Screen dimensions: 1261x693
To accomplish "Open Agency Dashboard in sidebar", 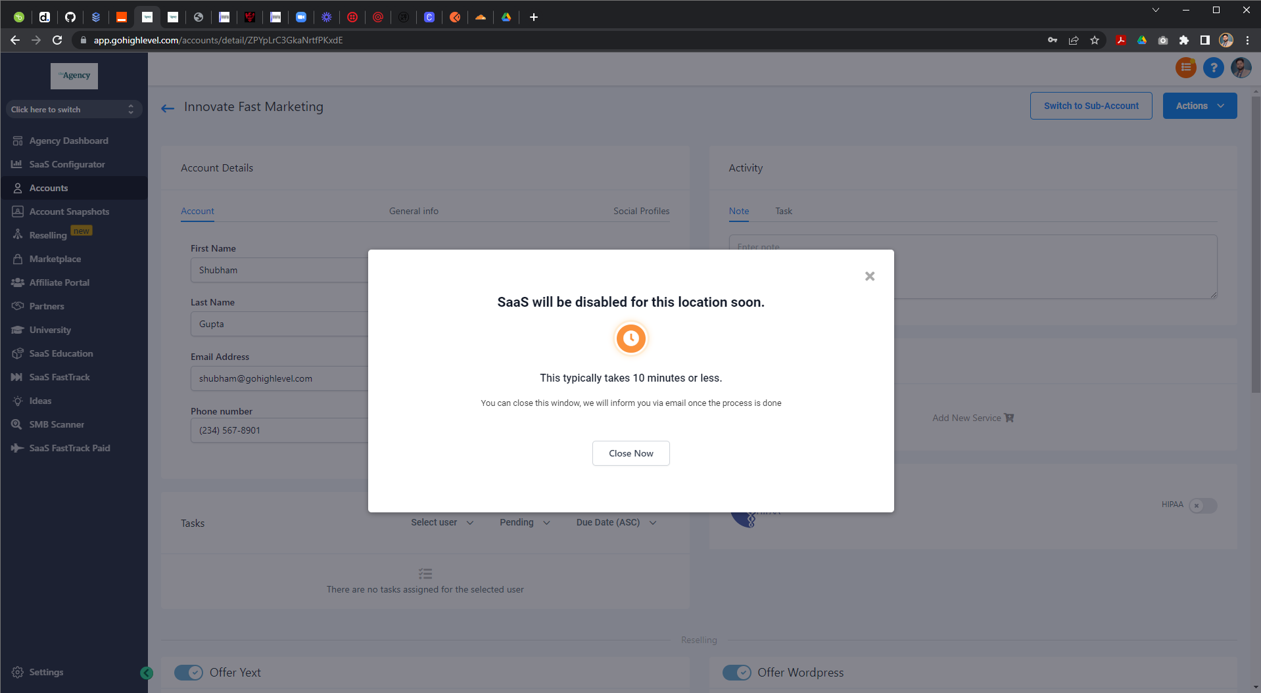I will click(68, 141).
